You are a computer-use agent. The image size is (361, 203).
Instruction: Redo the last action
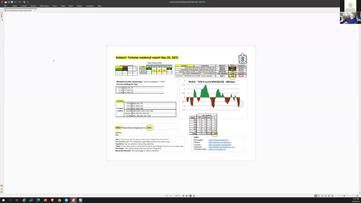(x=20, y=2)
